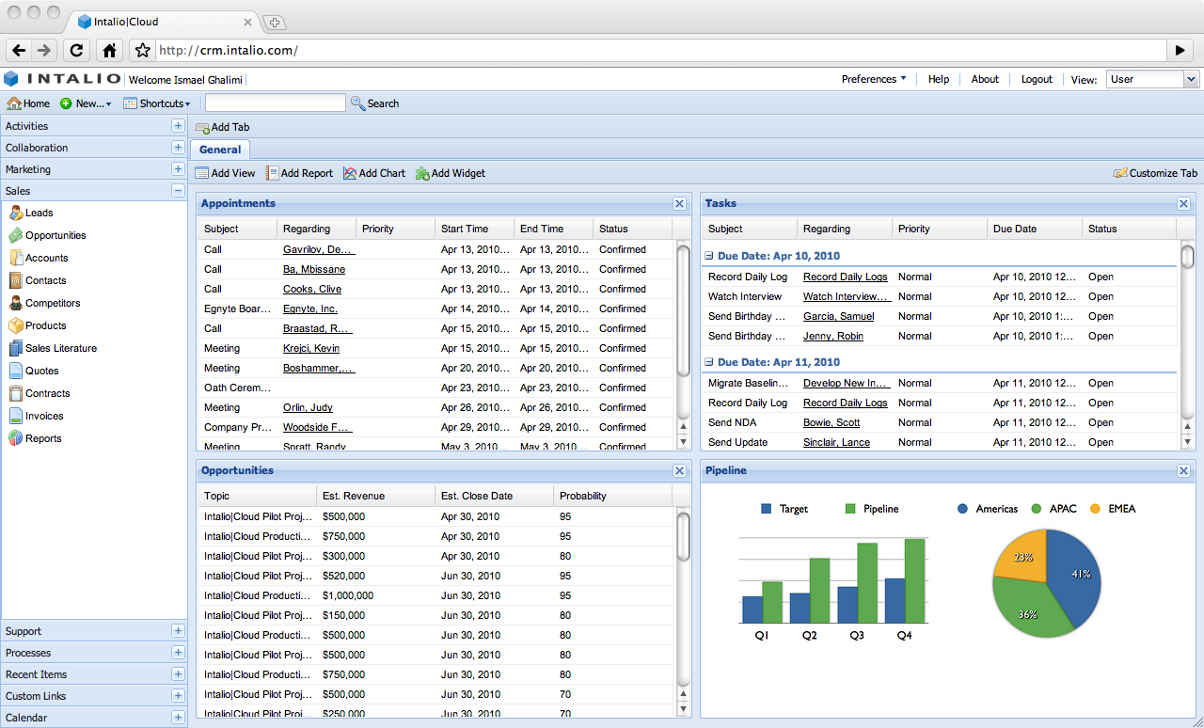The image size is (1204, 728).
Task: Click the Add Widget toolbar icon
Action: (423, 173)
